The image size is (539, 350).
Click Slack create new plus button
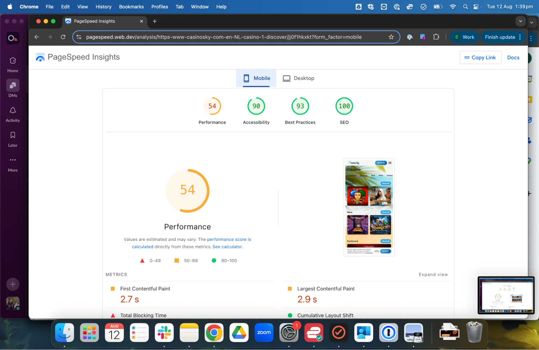[x=13, y=284]
